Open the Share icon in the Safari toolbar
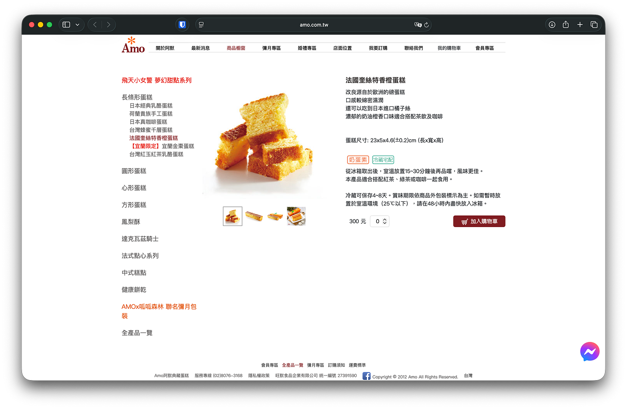 click(566, 25)
